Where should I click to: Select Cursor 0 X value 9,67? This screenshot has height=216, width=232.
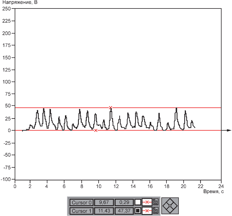[104, 202]
